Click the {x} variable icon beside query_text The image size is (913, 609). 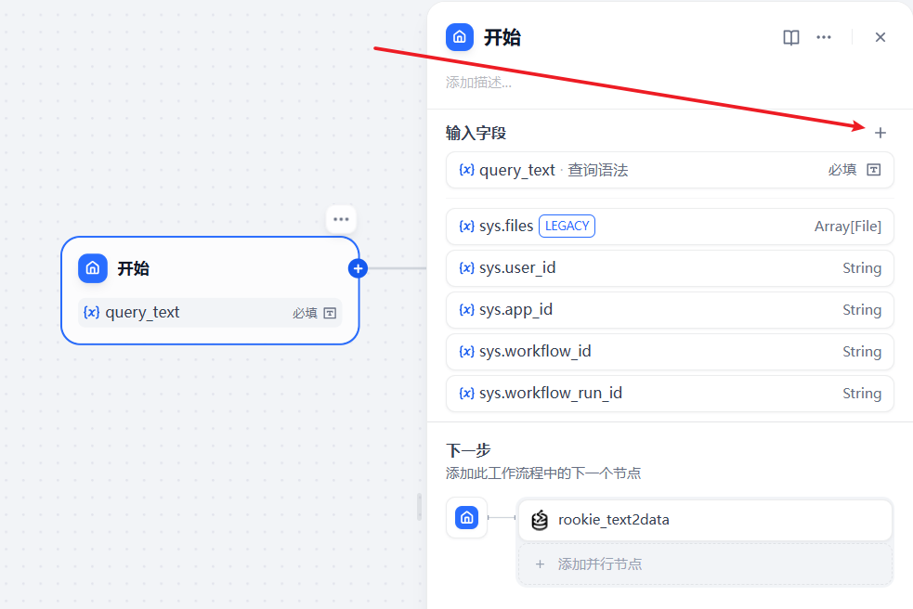(467, 170)
